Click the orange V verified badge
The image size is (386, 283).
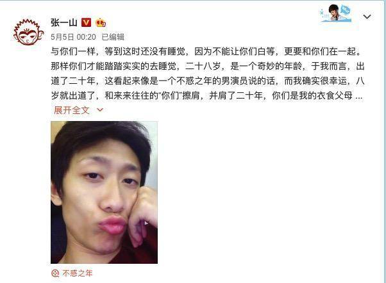(x=86, y=22)
